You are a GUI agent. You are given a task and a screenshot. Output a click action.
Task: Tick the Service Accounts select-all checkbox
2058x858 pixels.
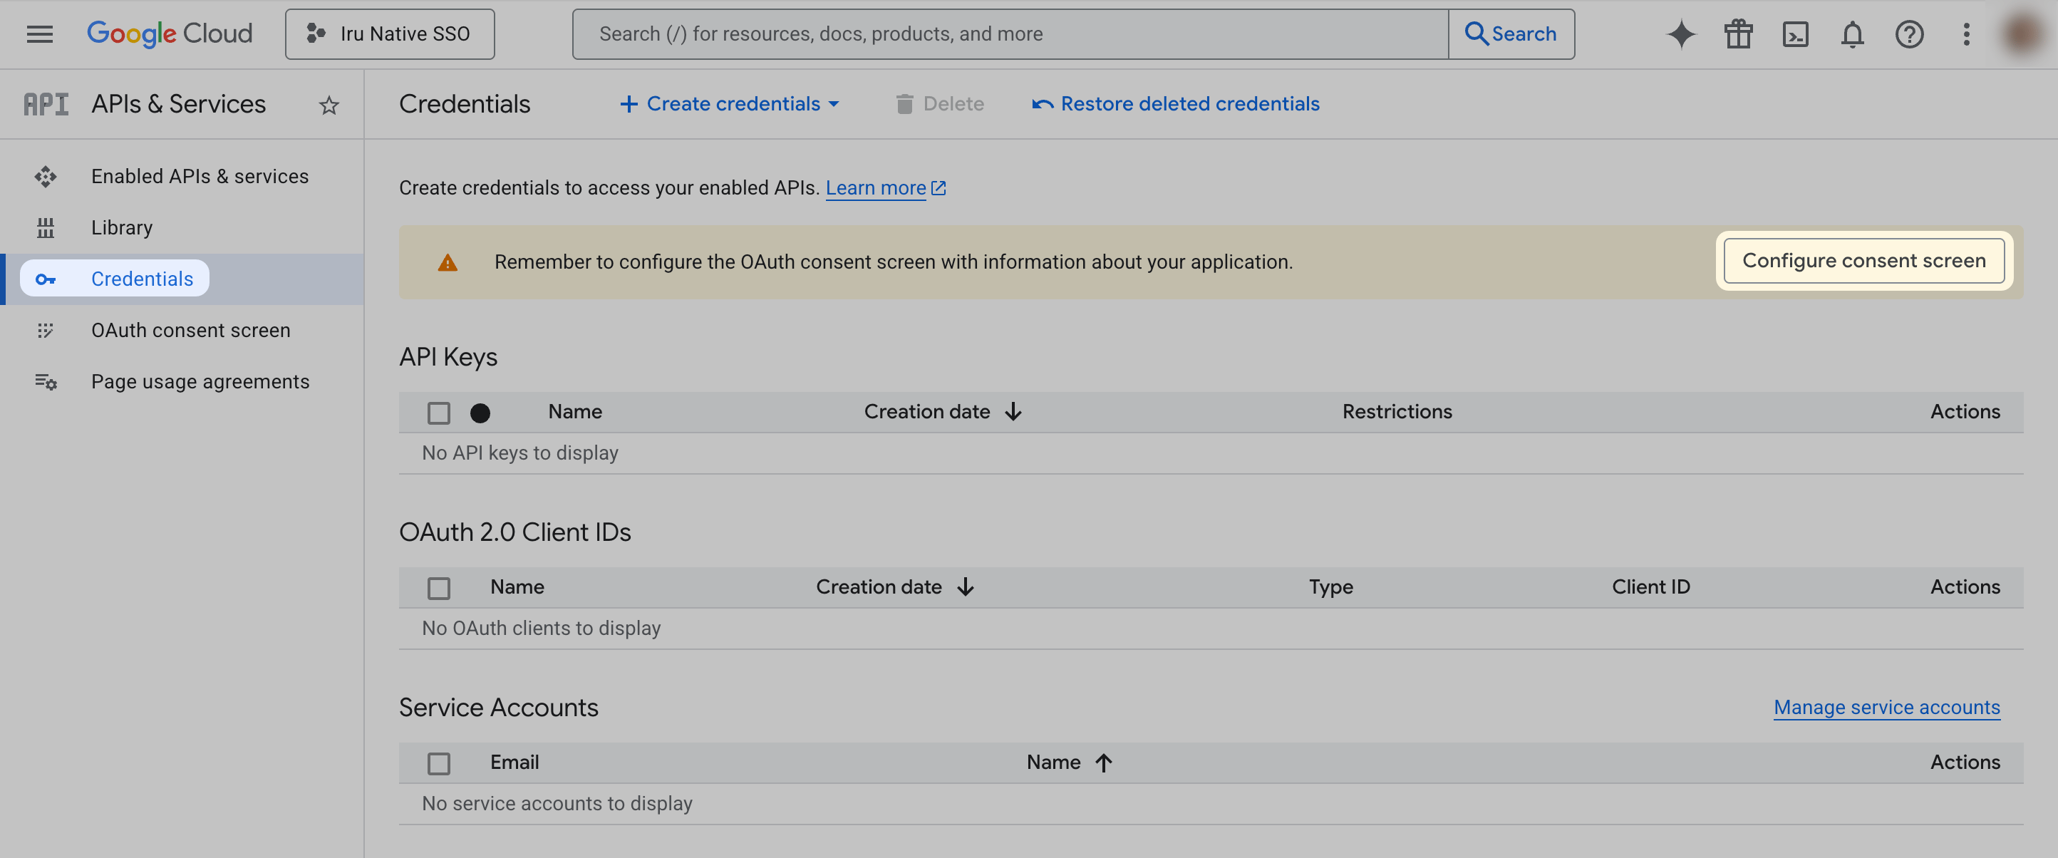pyautogui.click(x=438, y=763)
